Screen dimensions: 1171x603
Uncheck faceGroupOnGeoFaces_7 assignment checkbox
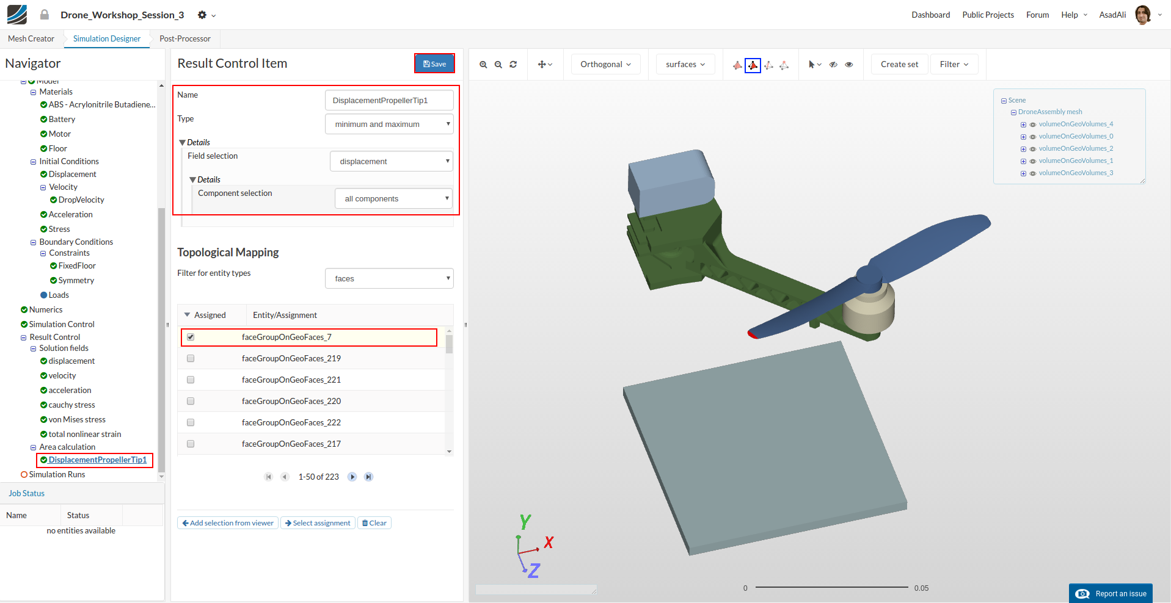pos(191,337)
